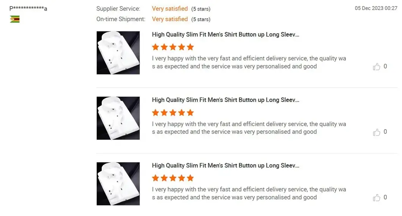Image resolution: width=402 pixels, height=216 pixels.
Task: Select the second review's orange star rating
Action: click(173, 113)
